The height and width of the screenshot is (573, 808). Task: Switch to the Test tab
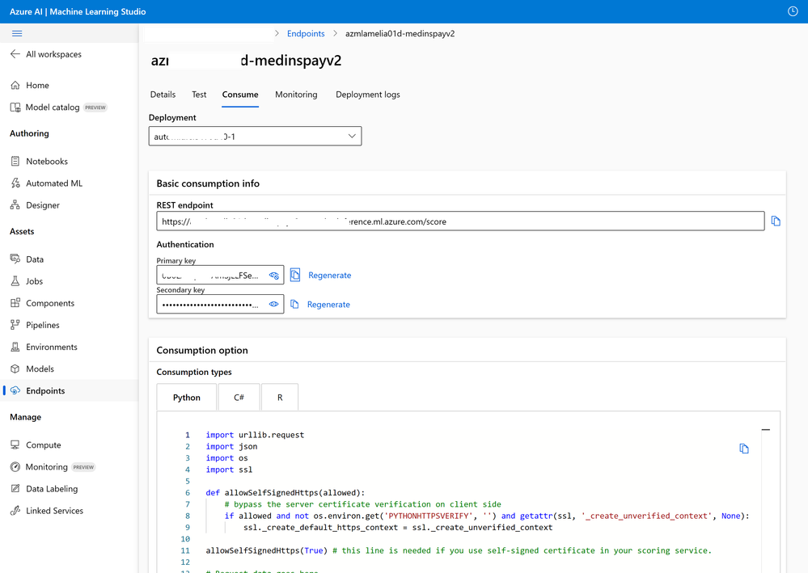[199, 95]
